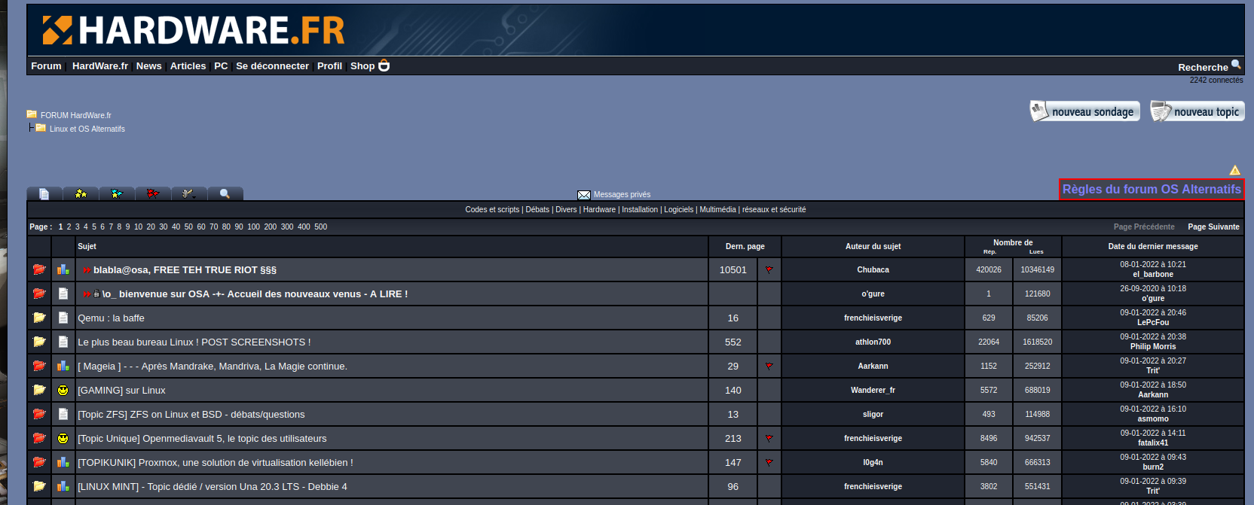Click the nouveau sondage button
This screenshot has width=1254, height=505.
pos(1084,111)
